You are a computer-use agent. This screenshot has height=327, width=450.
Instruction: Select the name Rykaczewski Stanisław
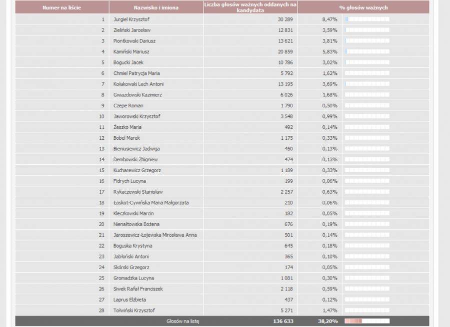pos(138,192)
